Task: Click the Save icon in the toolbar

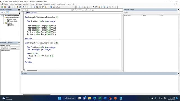Action: 9,7
